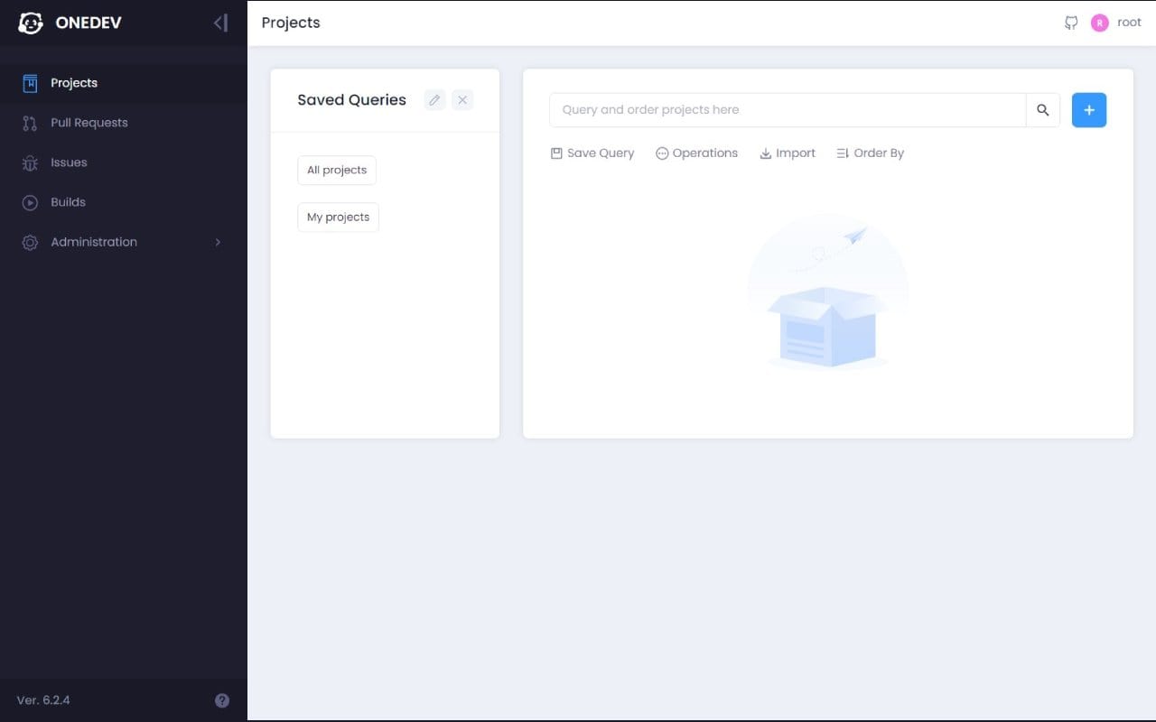Open the Issues section from the sidebar
1156x722 pixels.
pyautogui.click(x=68, y=162)
